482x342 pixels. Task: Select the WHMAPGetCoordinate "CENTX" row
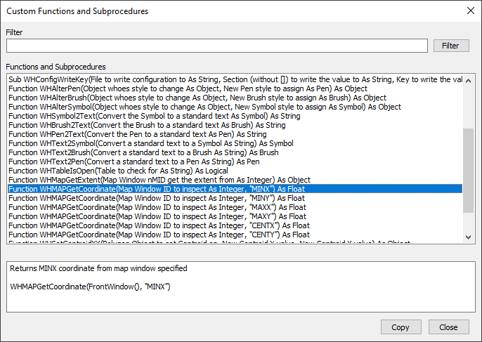(235, 225)
